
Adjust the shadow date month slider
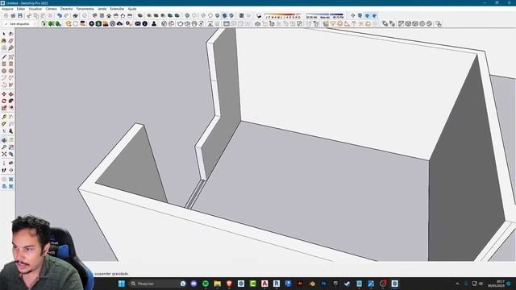(x=283, y=15)
